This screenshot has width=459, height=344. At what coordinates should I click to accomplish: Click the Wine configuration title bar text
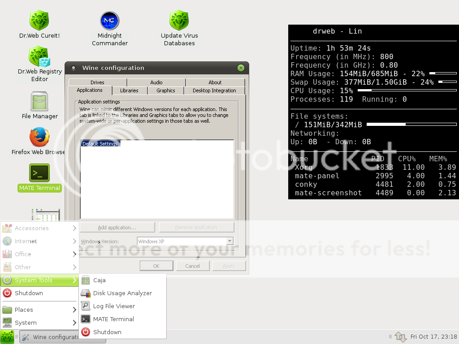click(113, 68)
